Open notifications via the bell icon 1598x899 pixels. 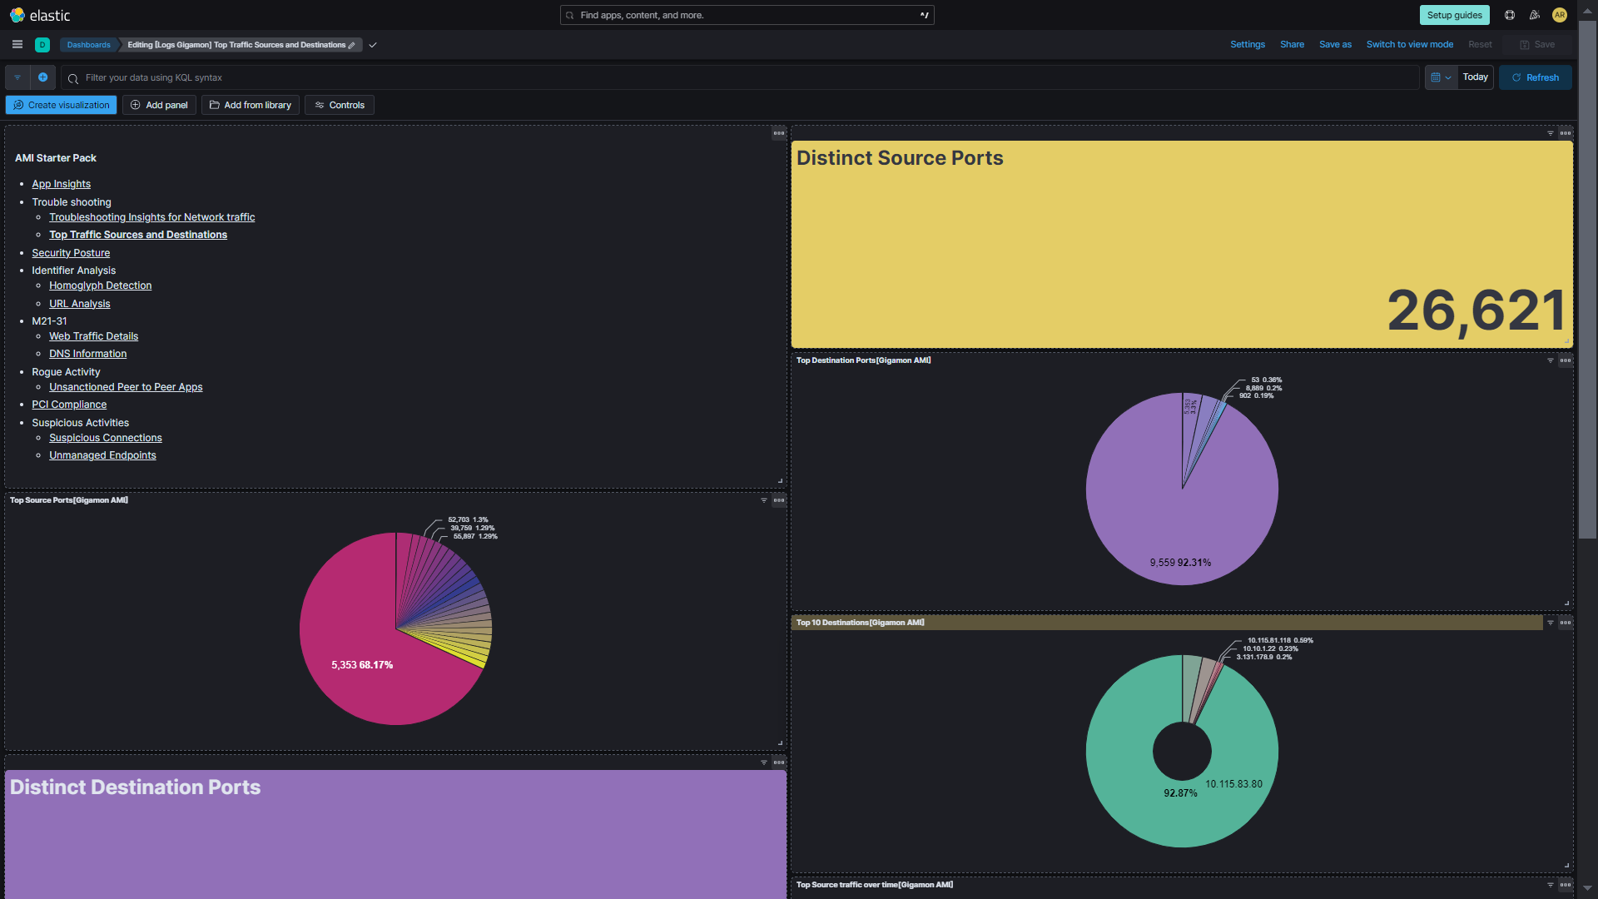(x=1534, y=15)
